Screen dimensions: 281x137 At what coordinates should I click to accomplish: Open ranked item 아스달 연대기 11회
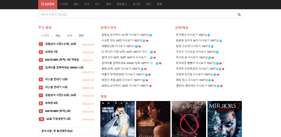pyautogui.click(x=56, y=87)
